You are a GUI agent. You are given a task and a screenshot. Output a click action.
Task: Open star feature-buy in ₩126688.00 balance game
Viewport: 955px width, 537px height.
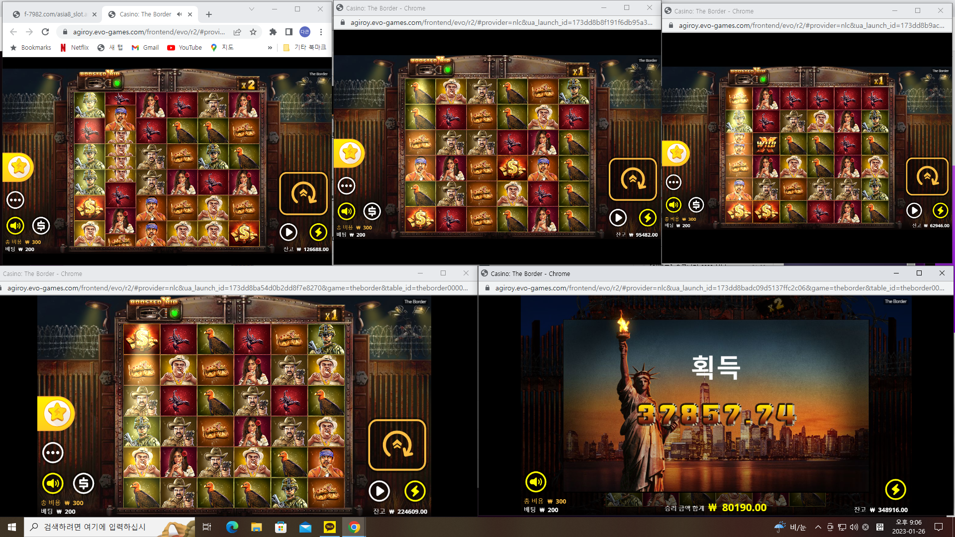click(x=18, y=167)
